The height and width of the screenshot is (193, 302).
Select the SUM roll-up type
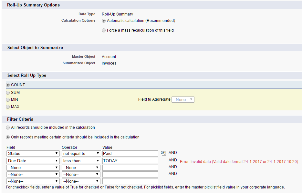pos(8,93)
